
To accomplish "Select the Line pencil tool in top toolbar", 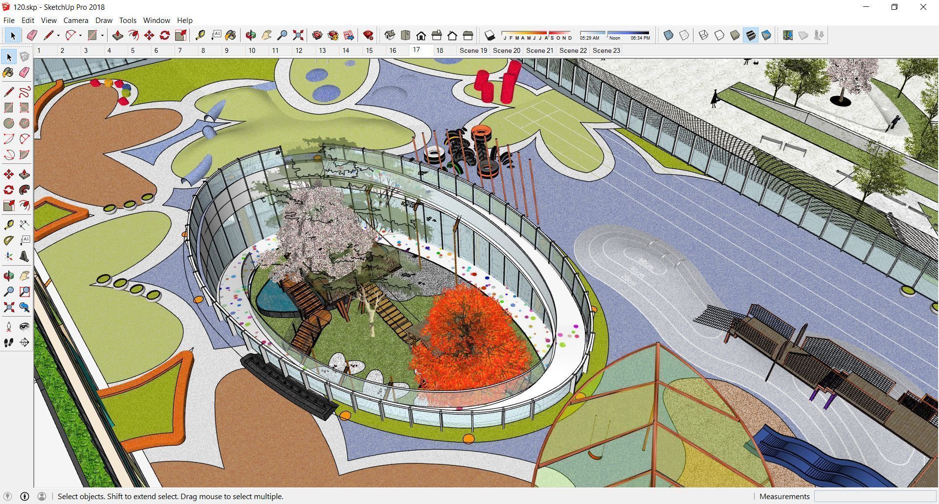I will coord(48,35).
